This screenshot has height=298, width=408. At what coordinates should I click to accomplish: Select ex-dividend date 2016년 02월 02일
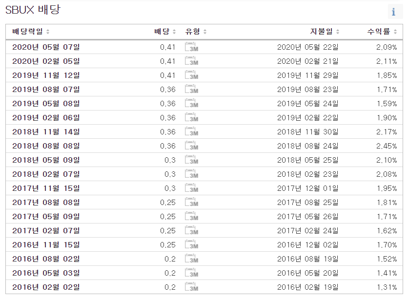pos(46,287)
